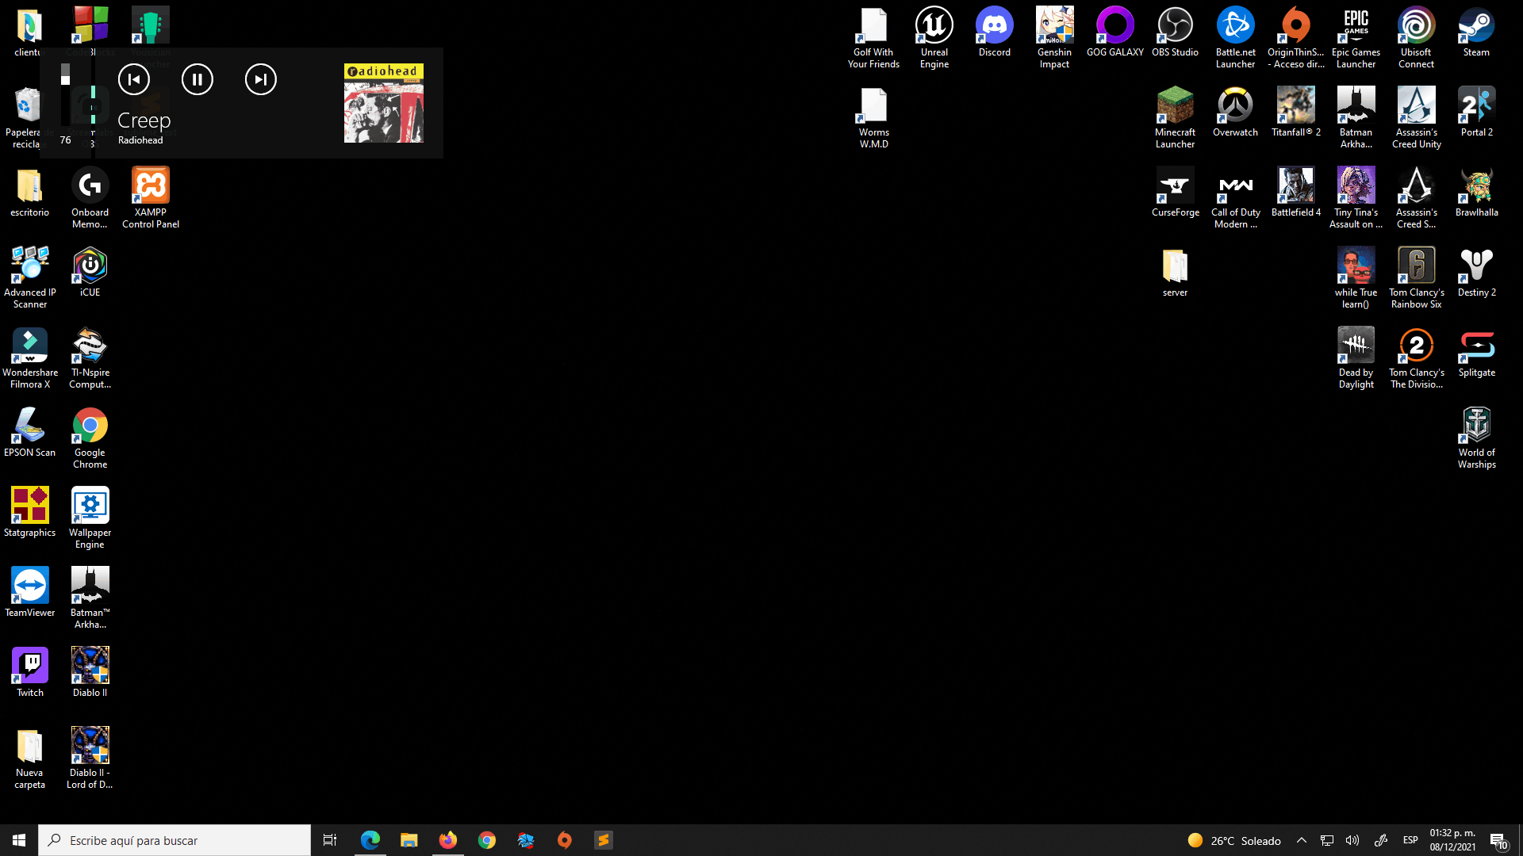The image size is (1523, 856).
Task: Open Sublime Text from the taskbar
Action: (604, 840)
